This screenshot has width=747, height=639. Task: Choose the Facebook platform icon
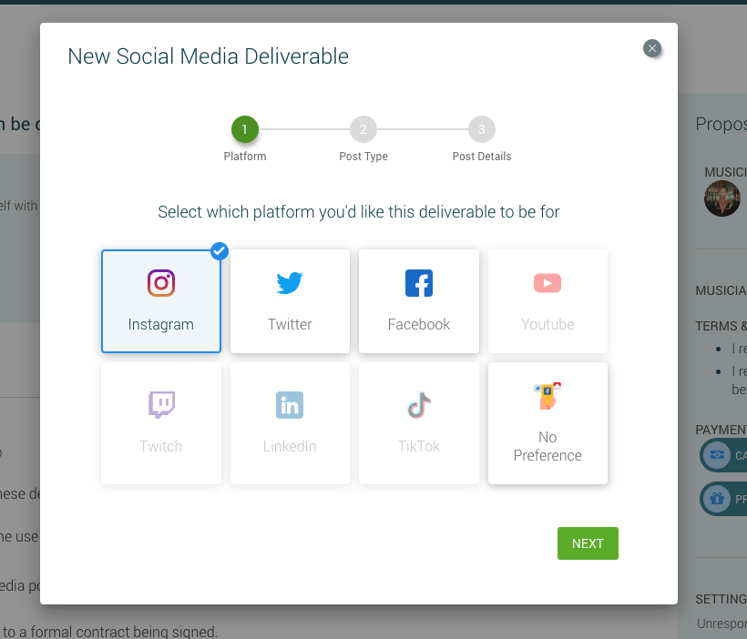coord(418,283)
